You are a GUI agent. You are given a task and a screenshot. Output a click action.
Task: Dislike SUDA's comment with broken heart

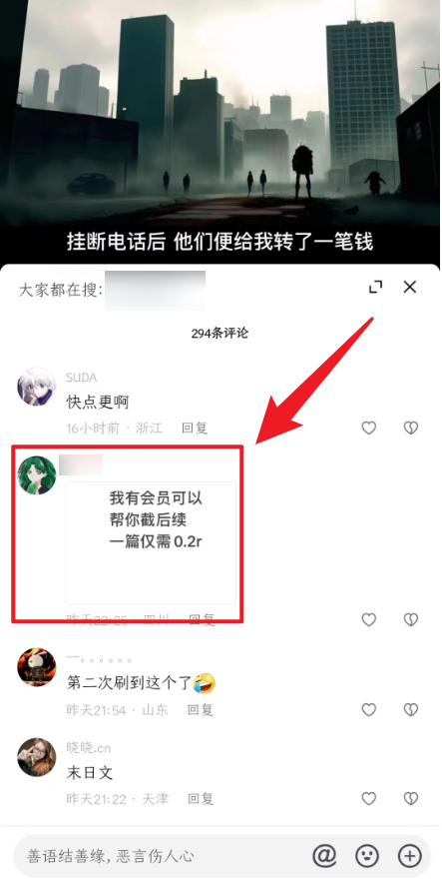(411, 428)
